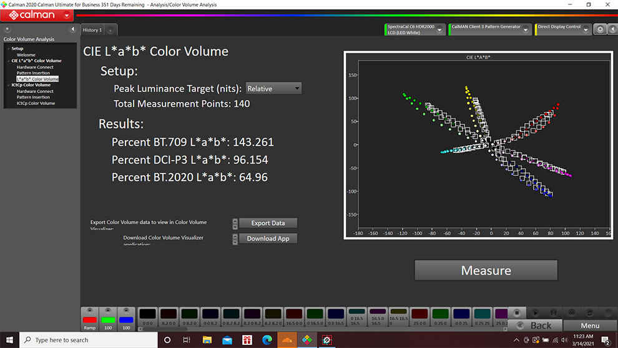Screen dimensions: 618x348
Task: Click the Windows Start button
Action: [x=9, y=340]
